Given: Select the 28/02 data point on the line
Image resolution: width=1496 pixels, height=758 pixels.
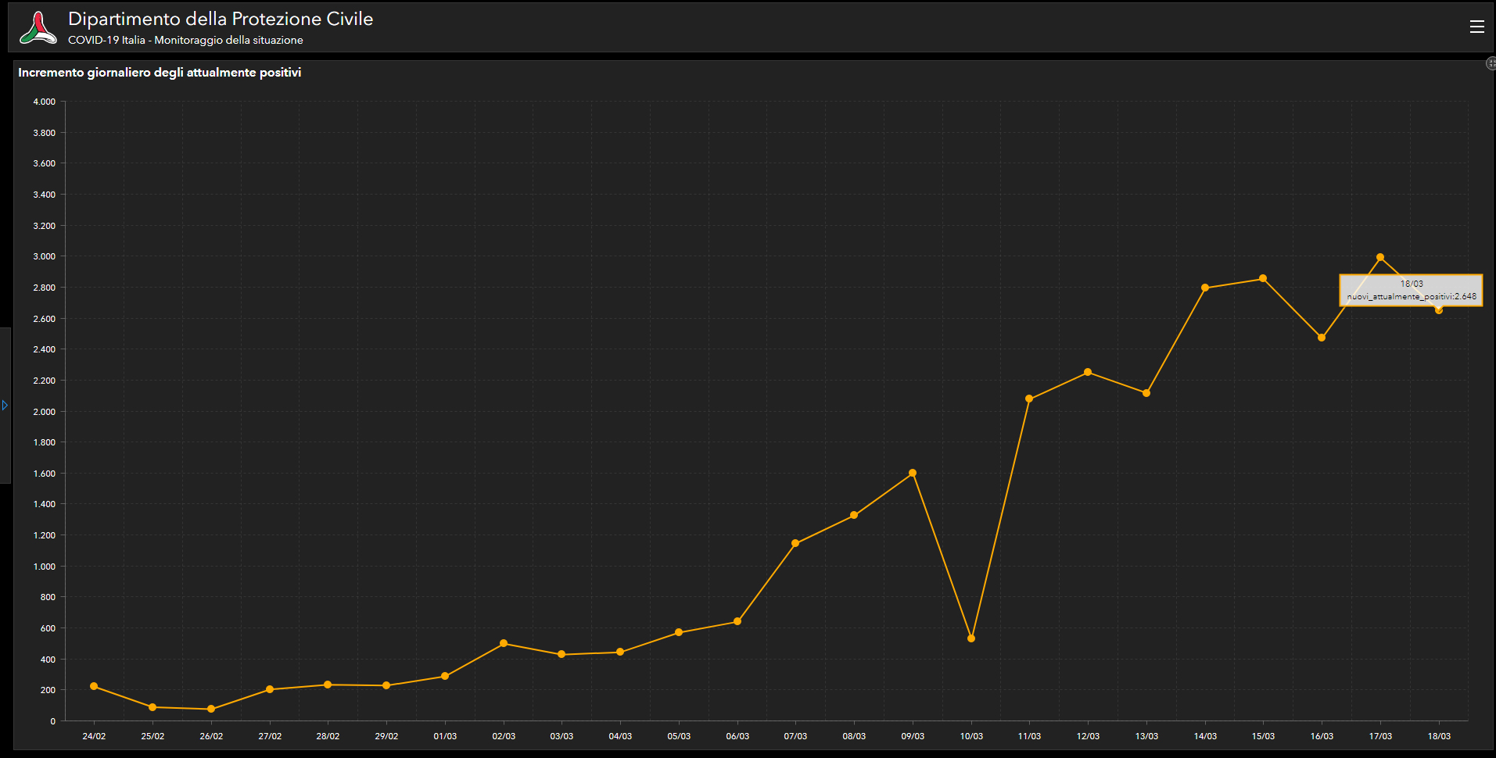Looking at the screenshot, I should point(328,685).
